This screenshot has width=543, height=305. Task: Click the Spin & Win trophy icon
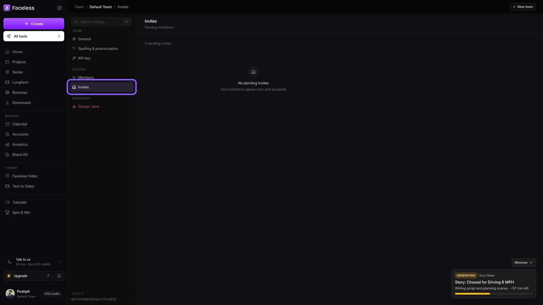point(7,212)
